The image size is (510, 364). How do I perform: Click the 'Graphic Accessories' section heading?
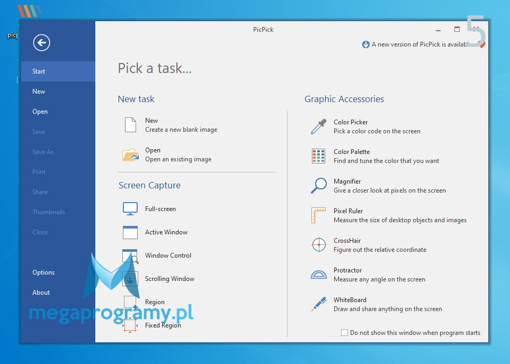pyautogui.click(x=344, y=99)
